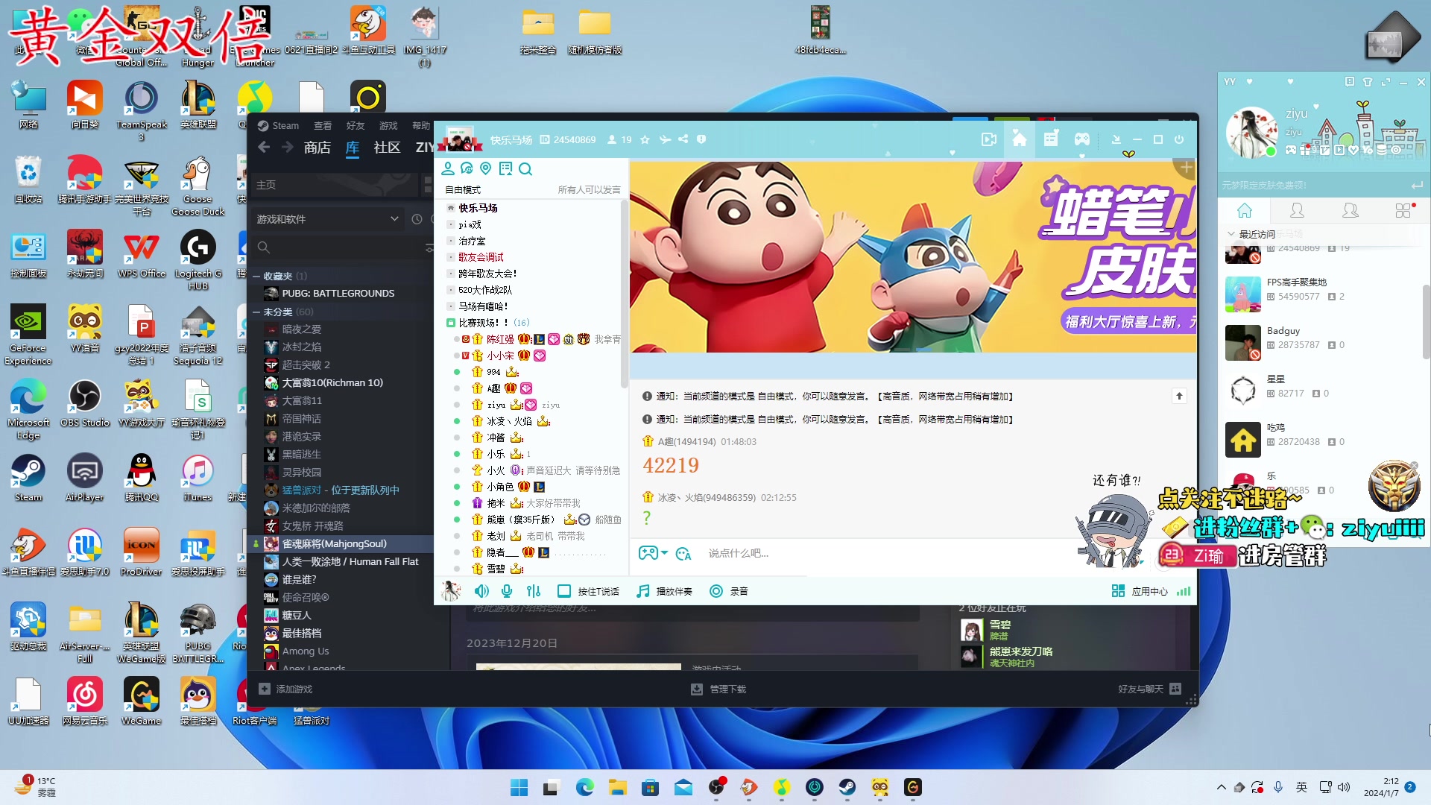
Task: Open the Steam 游戏 menu
Action: coord(388,126)
